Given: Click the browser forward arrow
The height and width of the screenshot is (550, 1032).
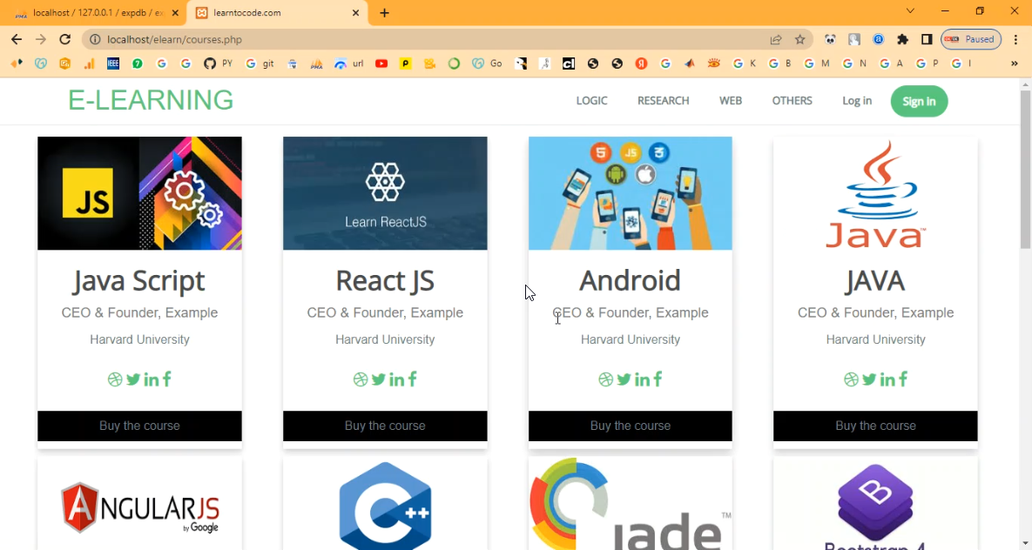Looking at the screenshot, I should tap(41, 39).
